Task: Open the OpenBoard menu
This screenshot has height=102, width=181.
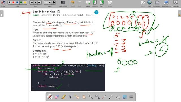Action: tap(176, 3)
